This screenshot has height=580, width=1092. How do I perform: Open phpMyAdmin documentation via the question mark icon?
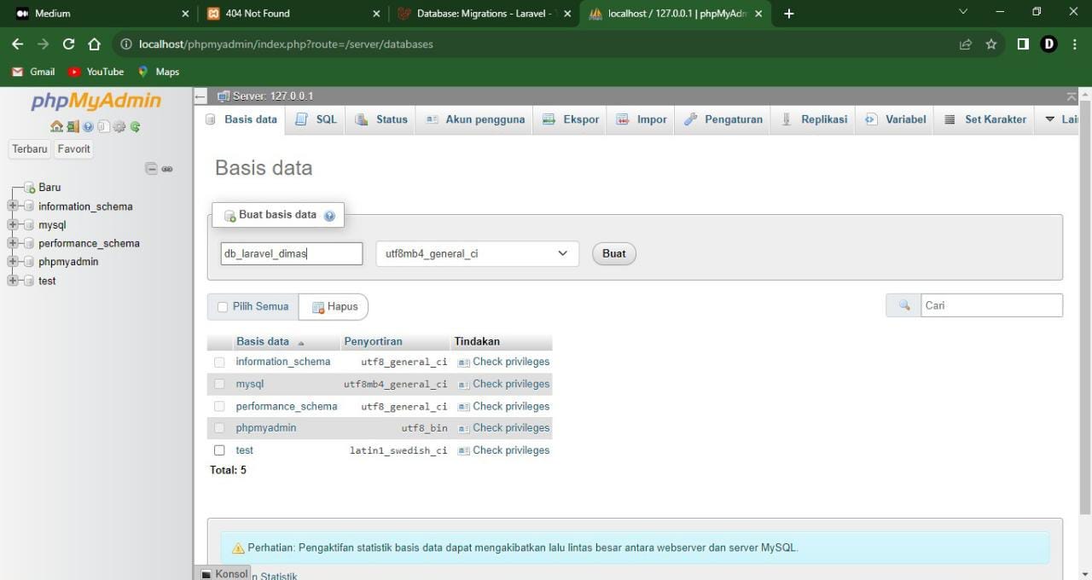pos(88,126)
